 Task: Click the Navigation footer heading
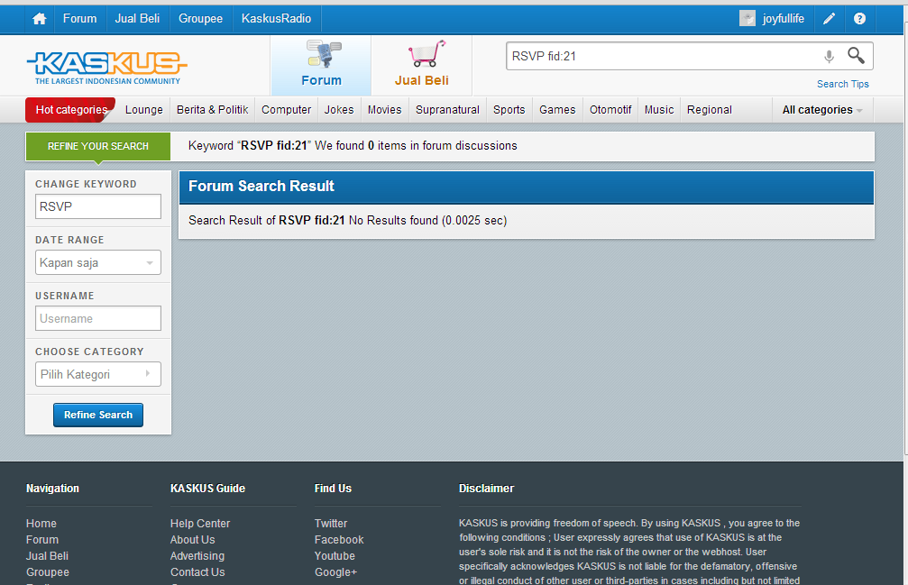click(52, 489)
